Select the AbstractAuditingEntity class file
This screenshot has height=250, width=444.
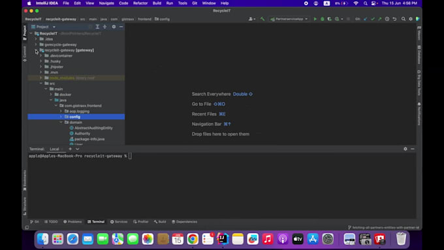pos(93,128)
